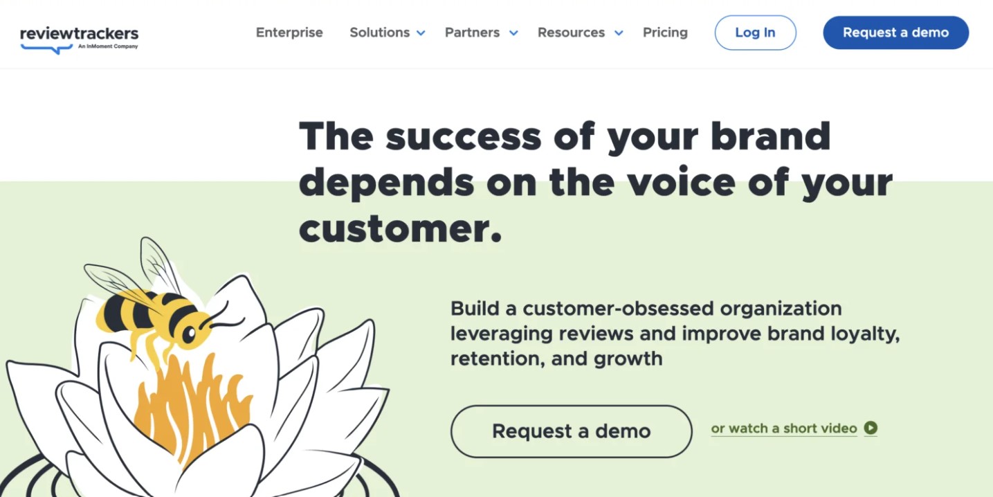Click the reviewtrackers logo
The height and width of the screenshot is (497, 993).
point(78,31)
